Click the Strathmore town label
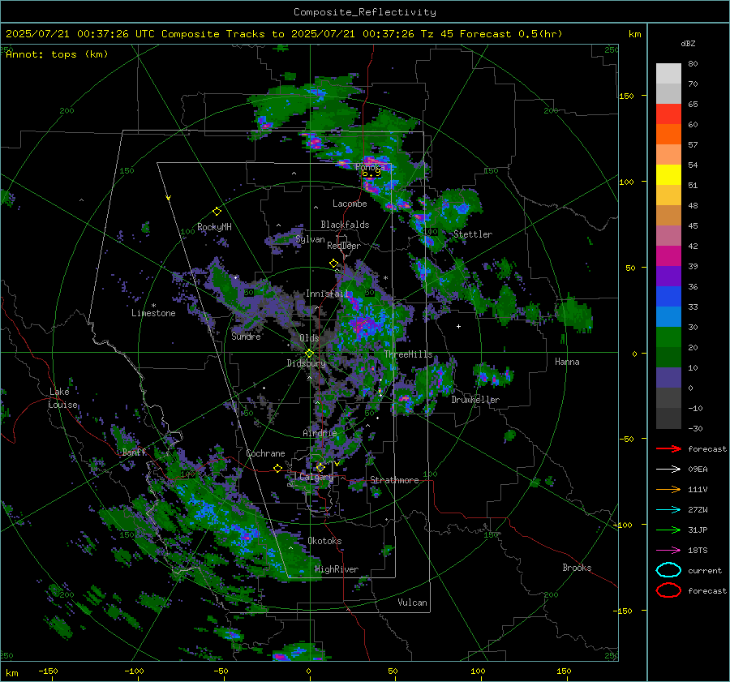Image resolution: width=730 pixels, height=682 pixels. 394,480
